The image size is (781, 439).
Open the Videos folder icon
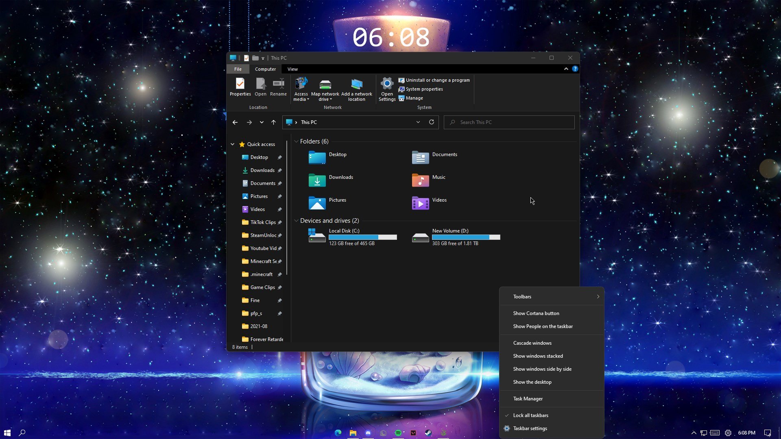(x=421, y=202)
